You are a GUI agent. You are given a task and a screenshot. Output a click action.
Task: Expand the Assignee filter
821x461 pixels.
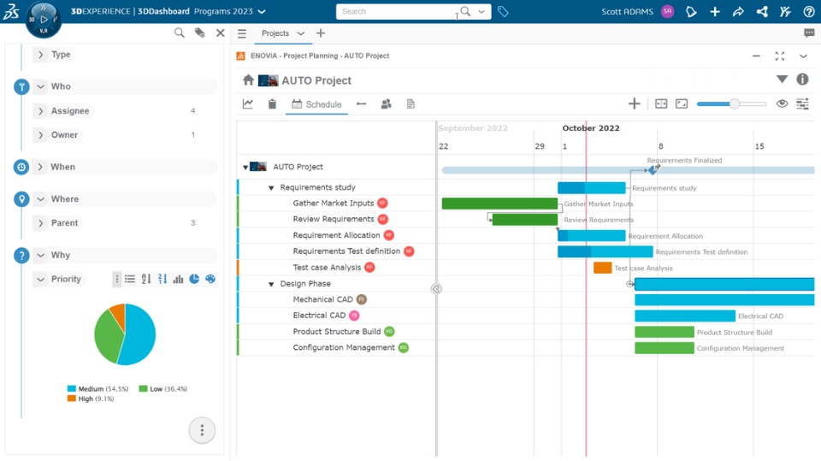pyautogui.click(x=41, y=110)
